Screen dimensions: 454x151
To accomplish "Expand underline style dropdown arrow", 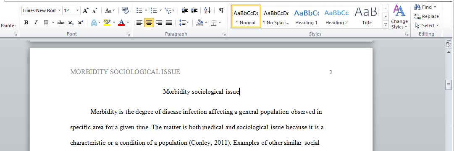I will (x=53, y=23).
